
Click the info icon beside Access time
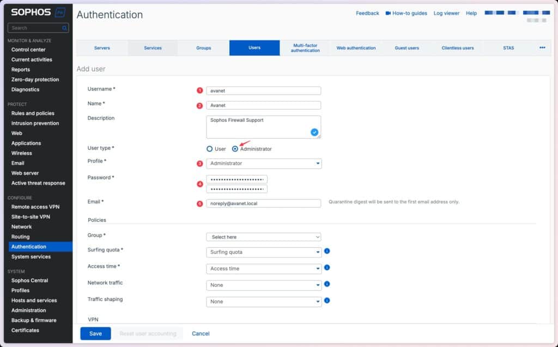(x=326, y=268)
